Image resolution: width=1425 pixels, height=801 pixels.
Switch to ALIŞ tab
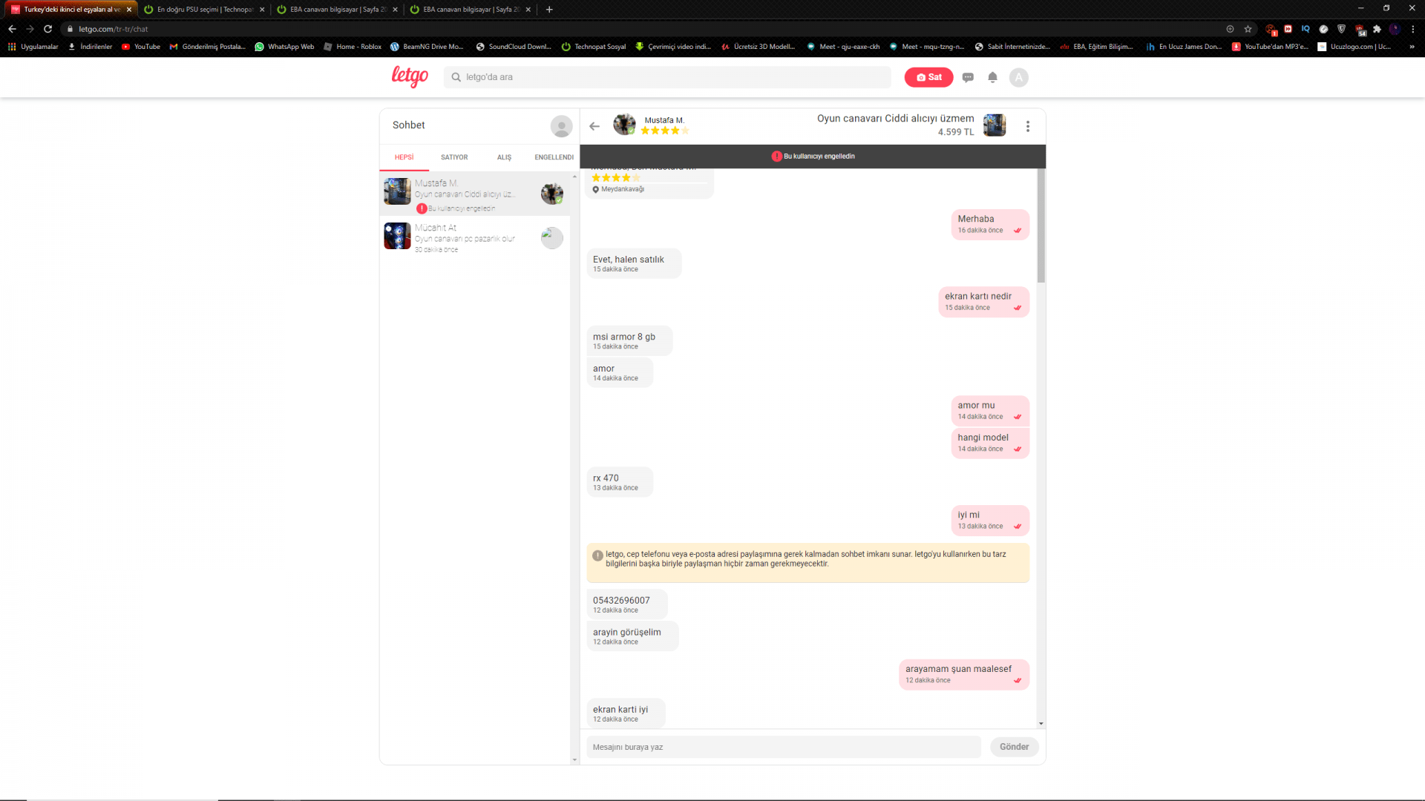(x=504, y=157)
